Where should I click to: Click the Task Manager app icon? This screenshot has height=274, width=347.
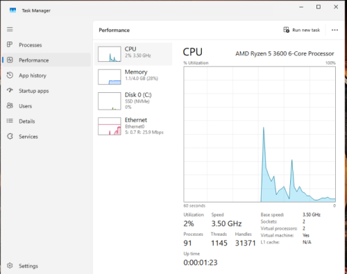pyautogui.click(x=12, y=10)
